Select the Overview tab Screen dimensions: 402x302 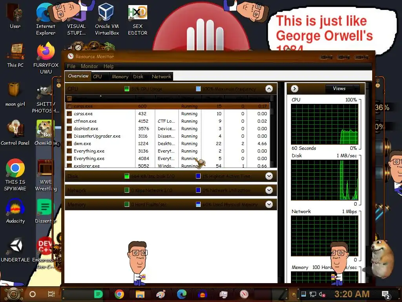tap(78, 76)
